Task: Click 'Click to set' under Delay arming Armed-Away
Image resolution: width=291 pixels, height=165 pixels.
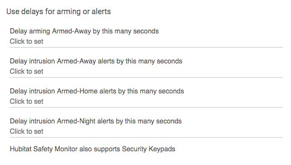Action: [x=27, y=41]
